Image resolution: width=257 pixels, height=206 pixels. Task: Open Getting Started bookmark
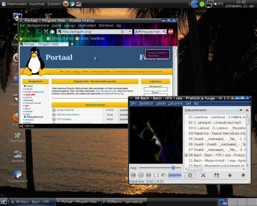60,38
